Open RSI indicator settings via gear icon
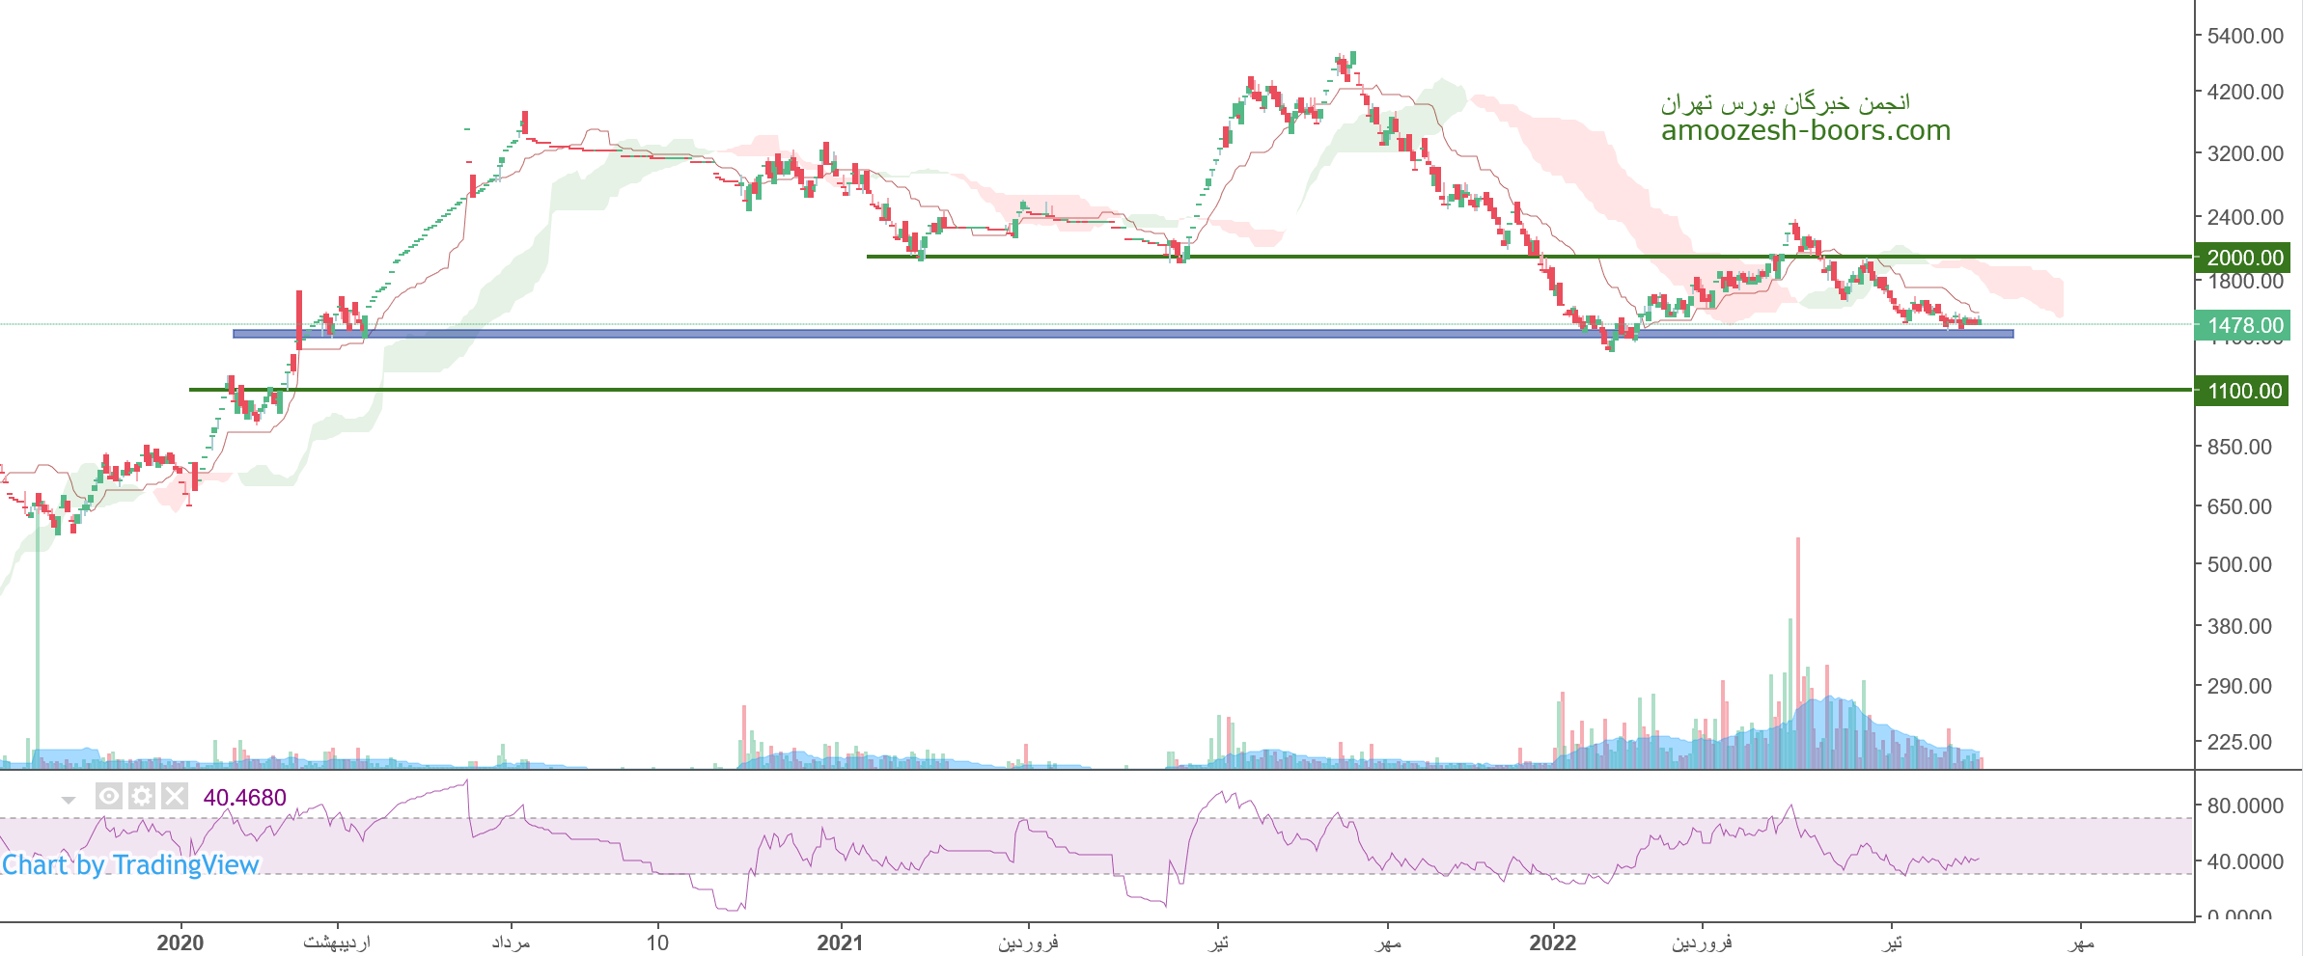Screen dimensions: 2303x956 [x=142, y=796]
